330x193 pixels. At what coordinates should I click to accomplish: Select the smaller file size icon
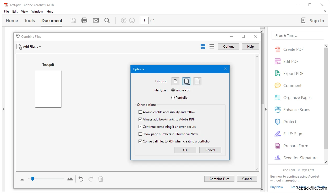[x=175, y=81]
